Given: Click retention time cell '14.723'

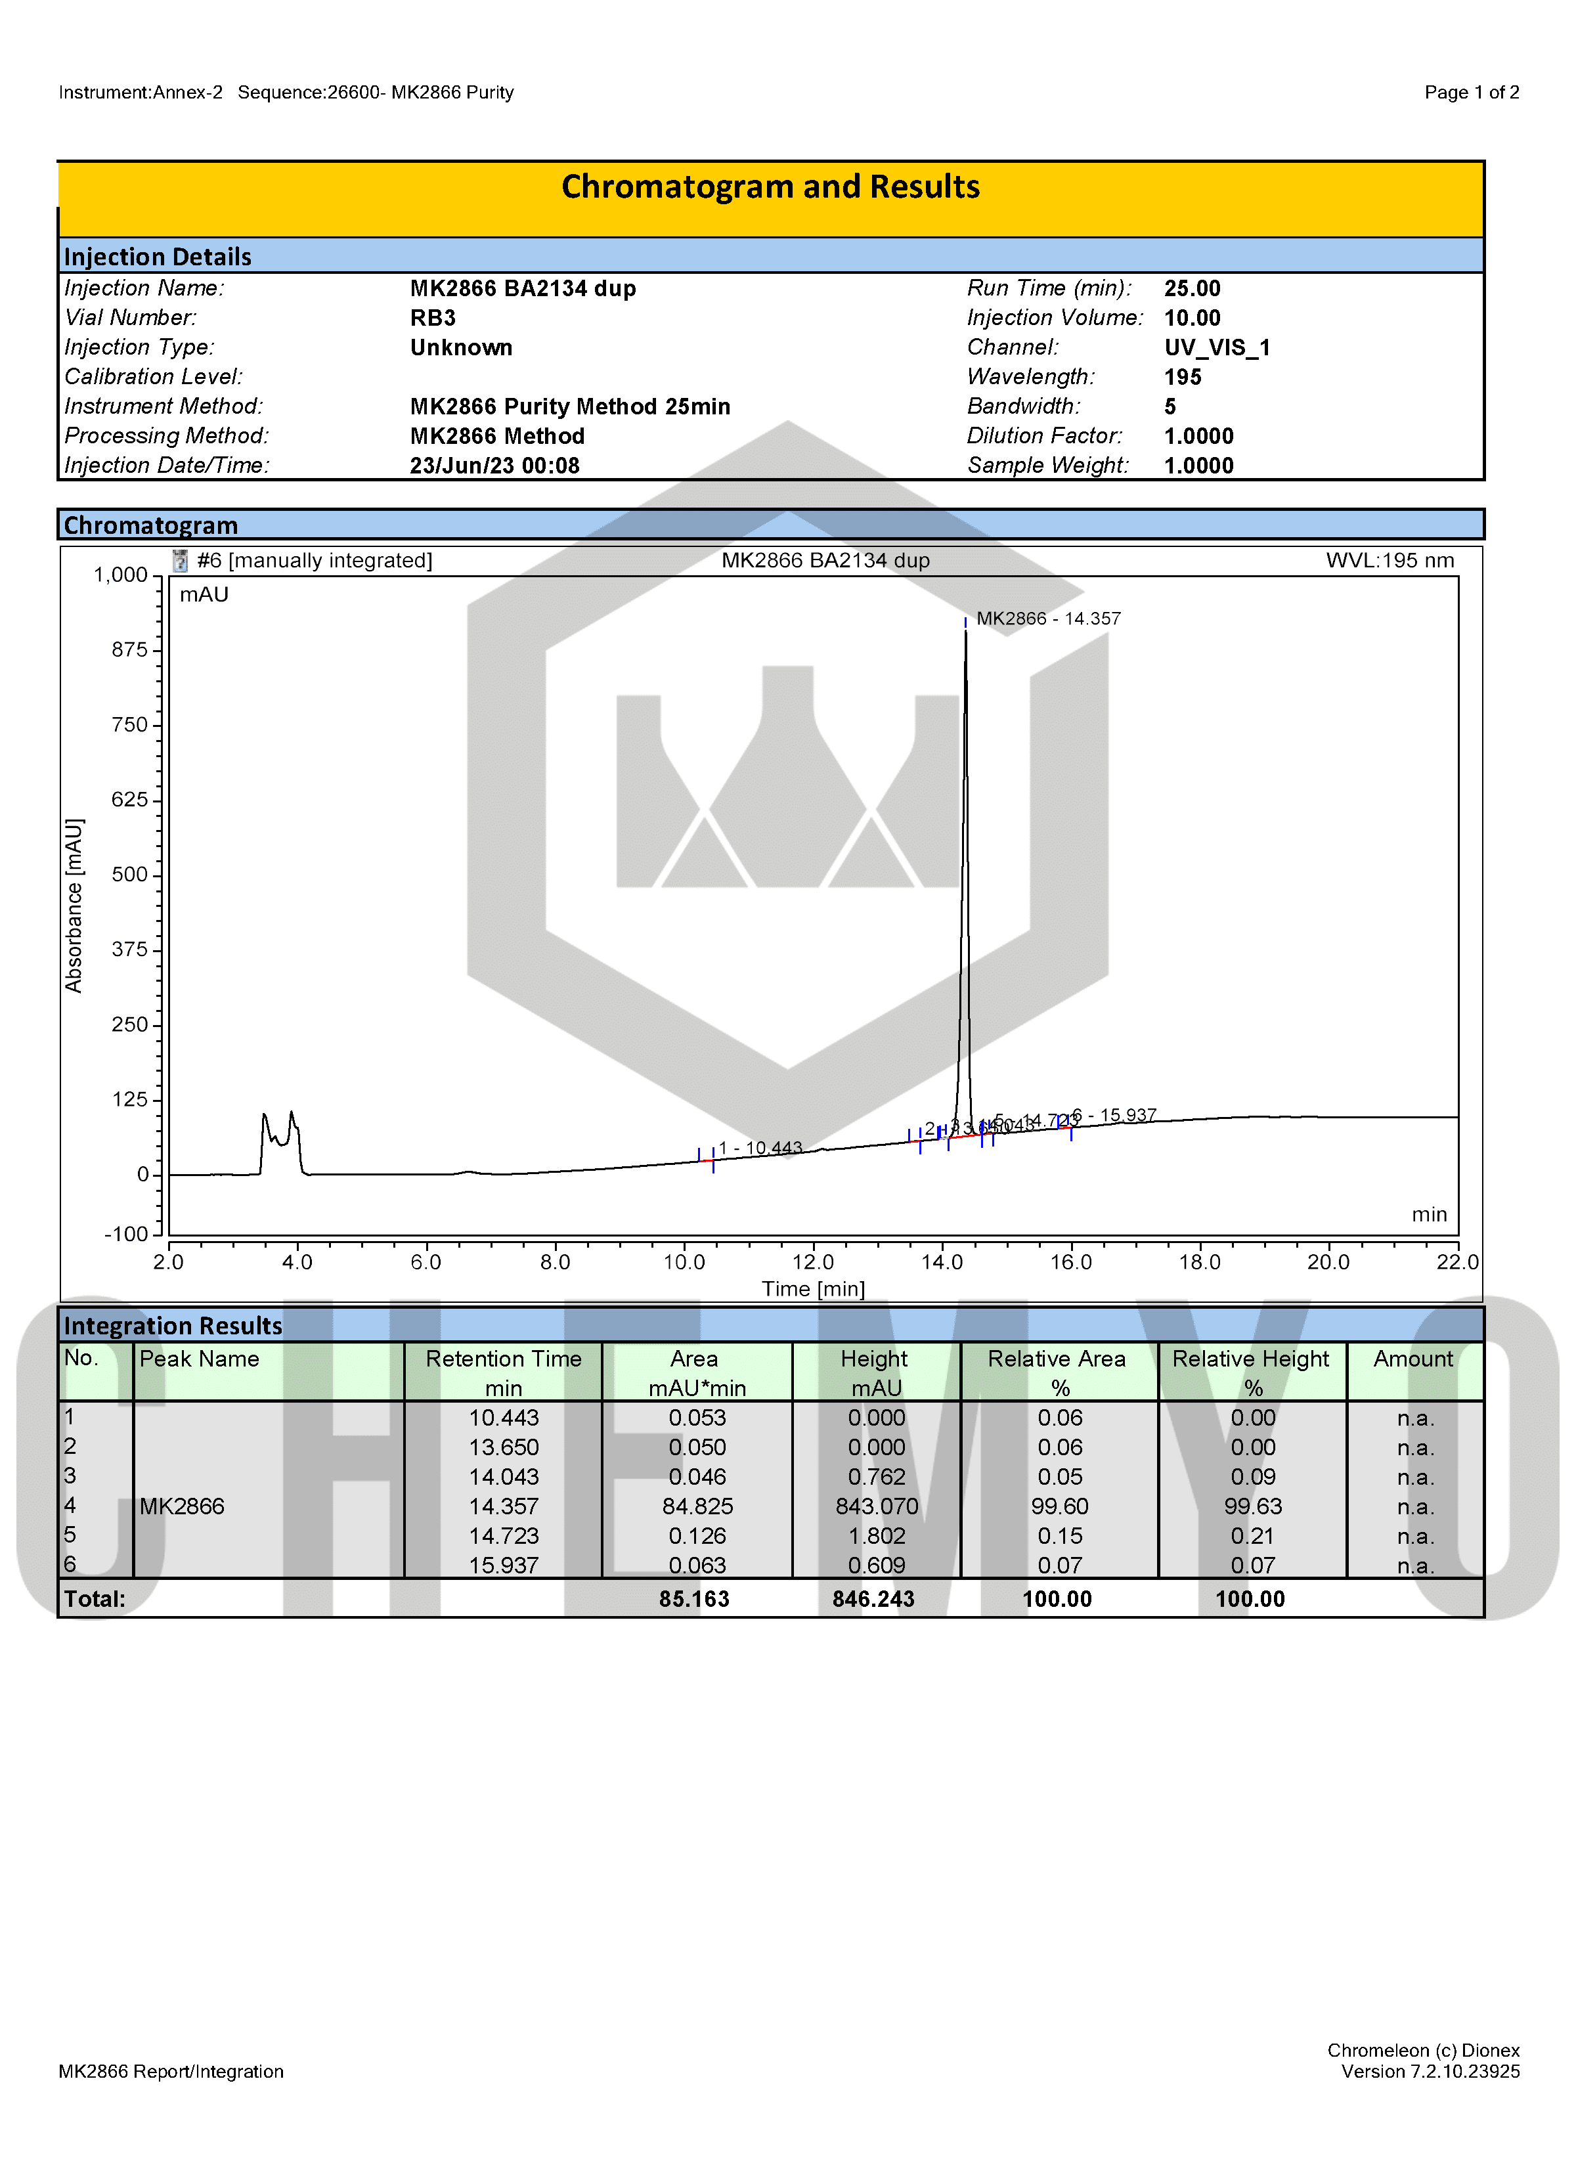Looking at the screenshot, I should [x=504, y=1537].
